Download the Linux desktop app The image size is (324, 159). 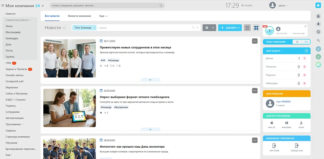click(x=301, y=125)
